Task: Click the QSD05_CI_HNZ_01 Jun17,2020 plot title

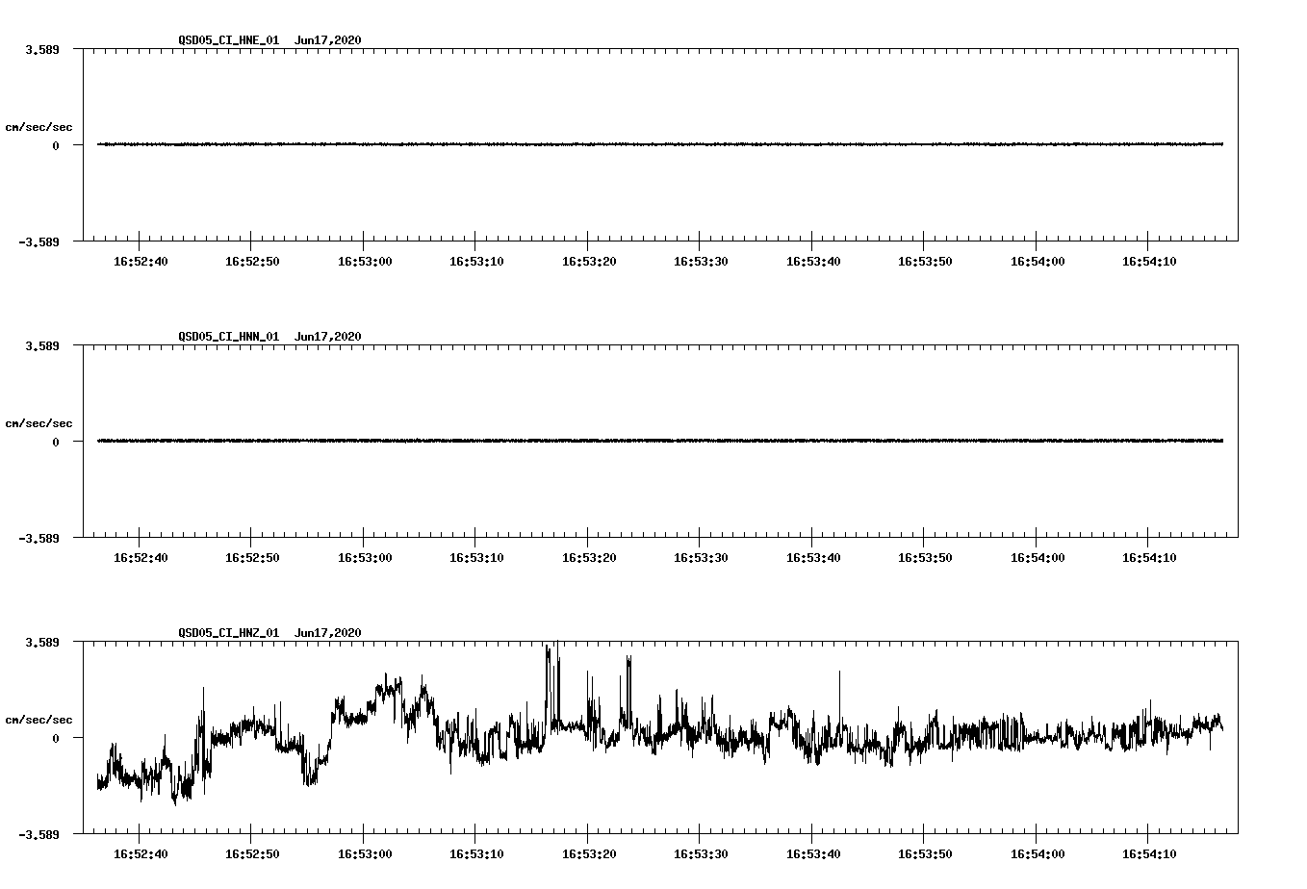Action: coord(269,633)
